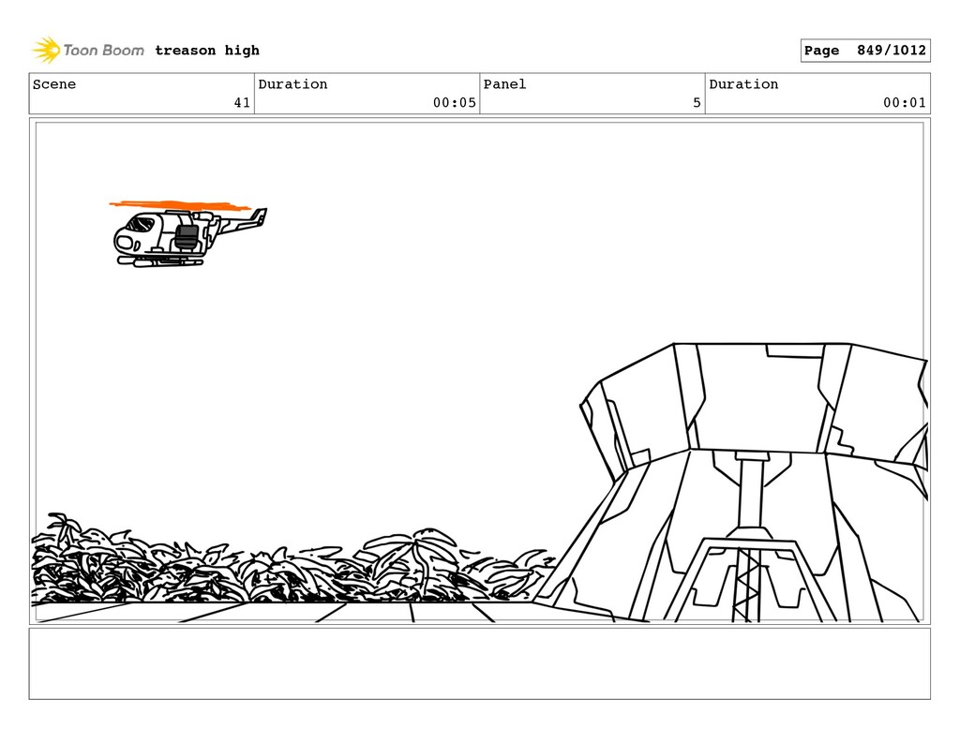Select the Scene label cell
The height and width of the screenshot is (743, 960).
coord(142,94)
